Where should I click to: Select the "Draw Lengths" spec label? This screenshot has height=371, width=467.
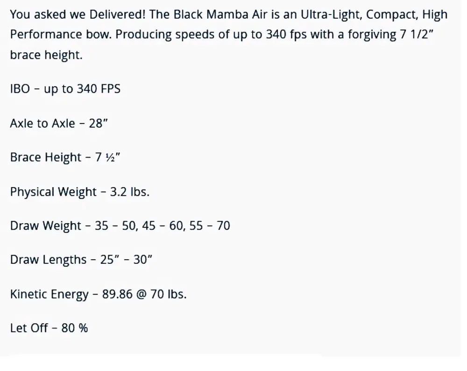(48, 260)
